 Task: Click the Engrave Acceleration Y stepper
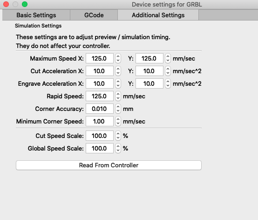(x=168, y=83)
